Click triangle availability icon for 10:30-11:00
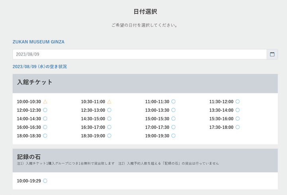Image resolution: width=287 pixels, height=195 pixels. pyautogui.click(x=109, y=101)
